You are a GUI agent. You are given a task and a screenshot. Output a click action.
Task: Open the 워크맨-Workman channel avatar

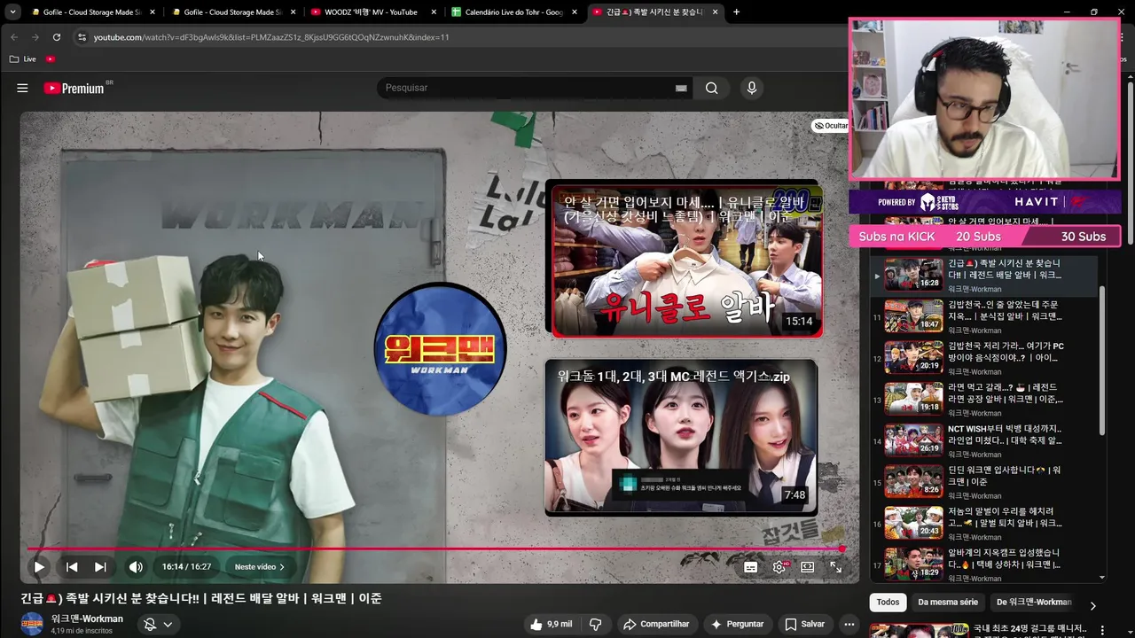click(32, 624)
